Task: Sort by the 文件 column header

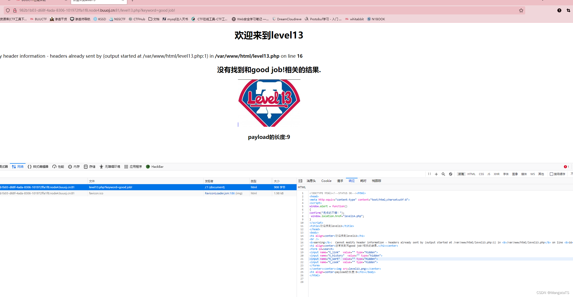Action: 145,181
